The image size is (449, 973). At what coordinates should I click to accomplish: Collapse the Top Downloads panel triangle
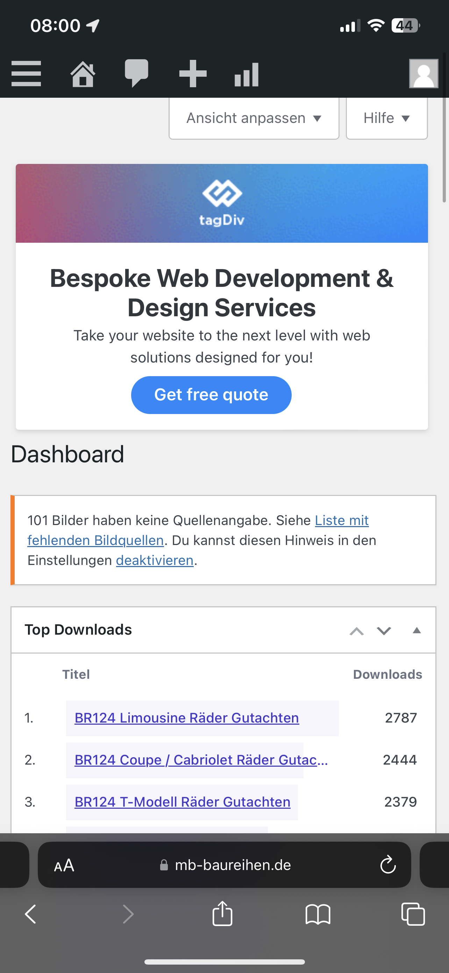point(416,630)
